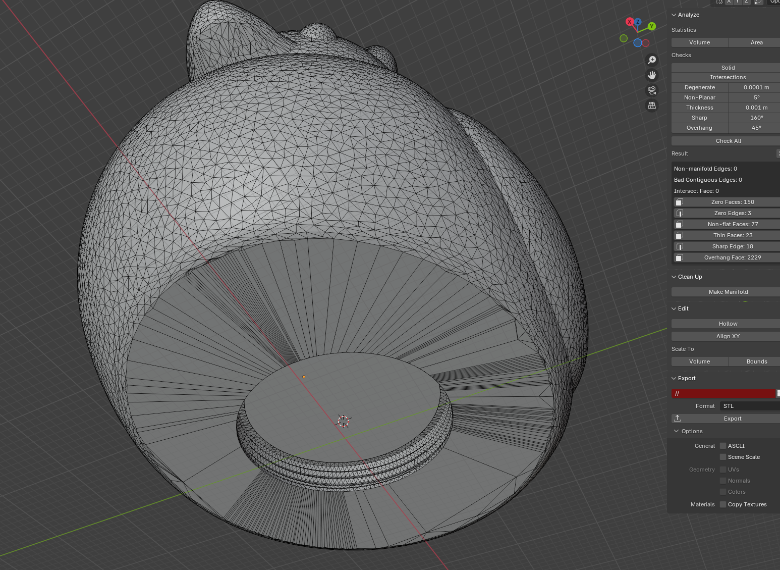Image resolution: width=780 pixels, height=570 pixels.
Task: Select the Thin Faces: 23 result
Action: [727, 235]
